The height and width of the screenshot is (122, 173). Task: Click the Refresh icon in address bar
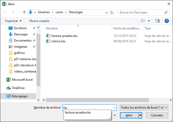tap(112, 12)
